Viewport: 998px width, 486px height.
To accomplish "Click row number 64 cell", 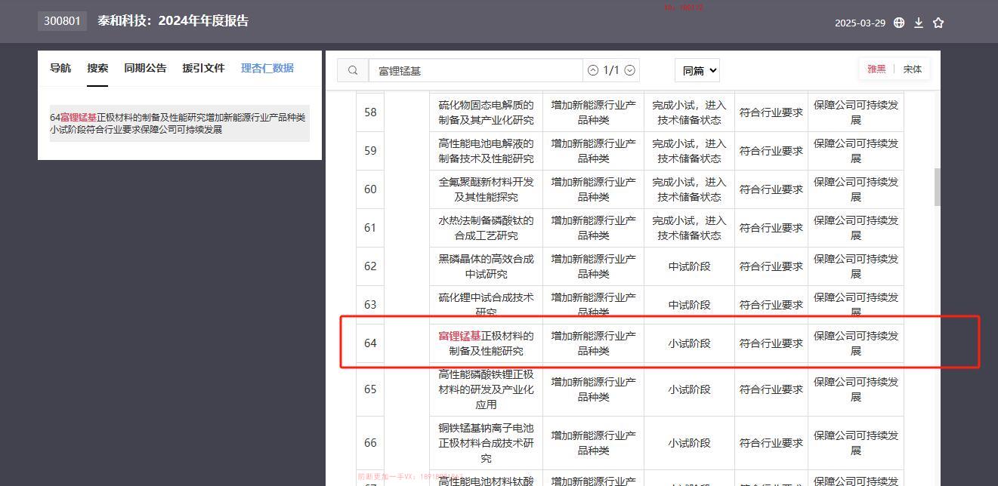I will [x=370, y=343].
